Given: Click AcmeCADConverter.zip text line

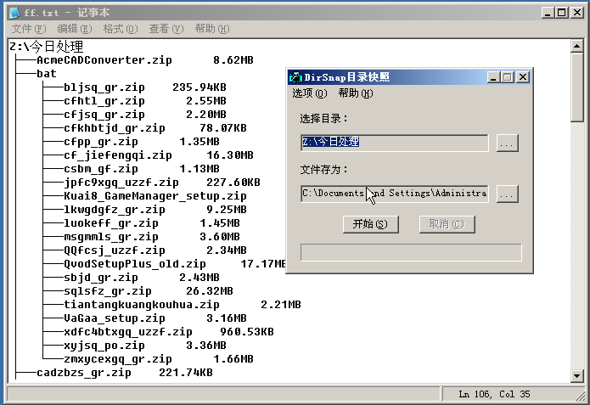Looking at the screenshot, I should [x=145, y=59].
